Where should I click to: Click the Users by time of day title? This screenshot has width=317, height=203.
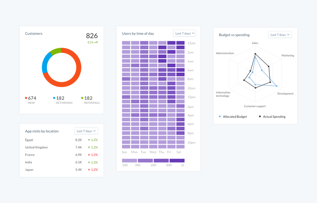pos(138,34)
